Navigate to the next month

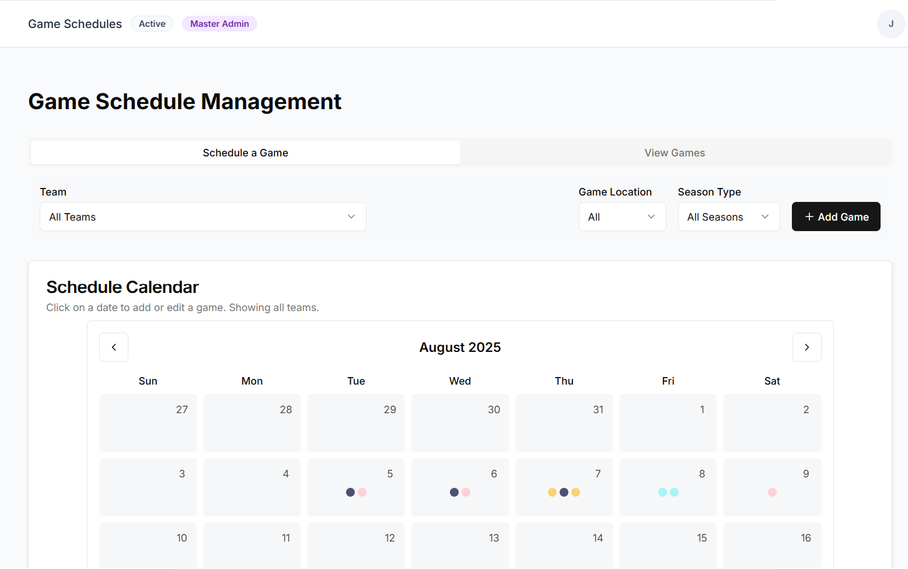coord(806,347)
